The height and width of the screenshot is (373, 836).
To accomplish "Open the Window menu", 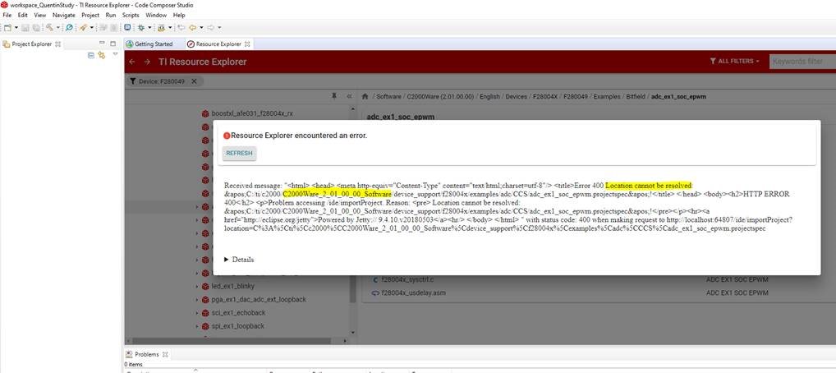I will click(x=156, y=16).
